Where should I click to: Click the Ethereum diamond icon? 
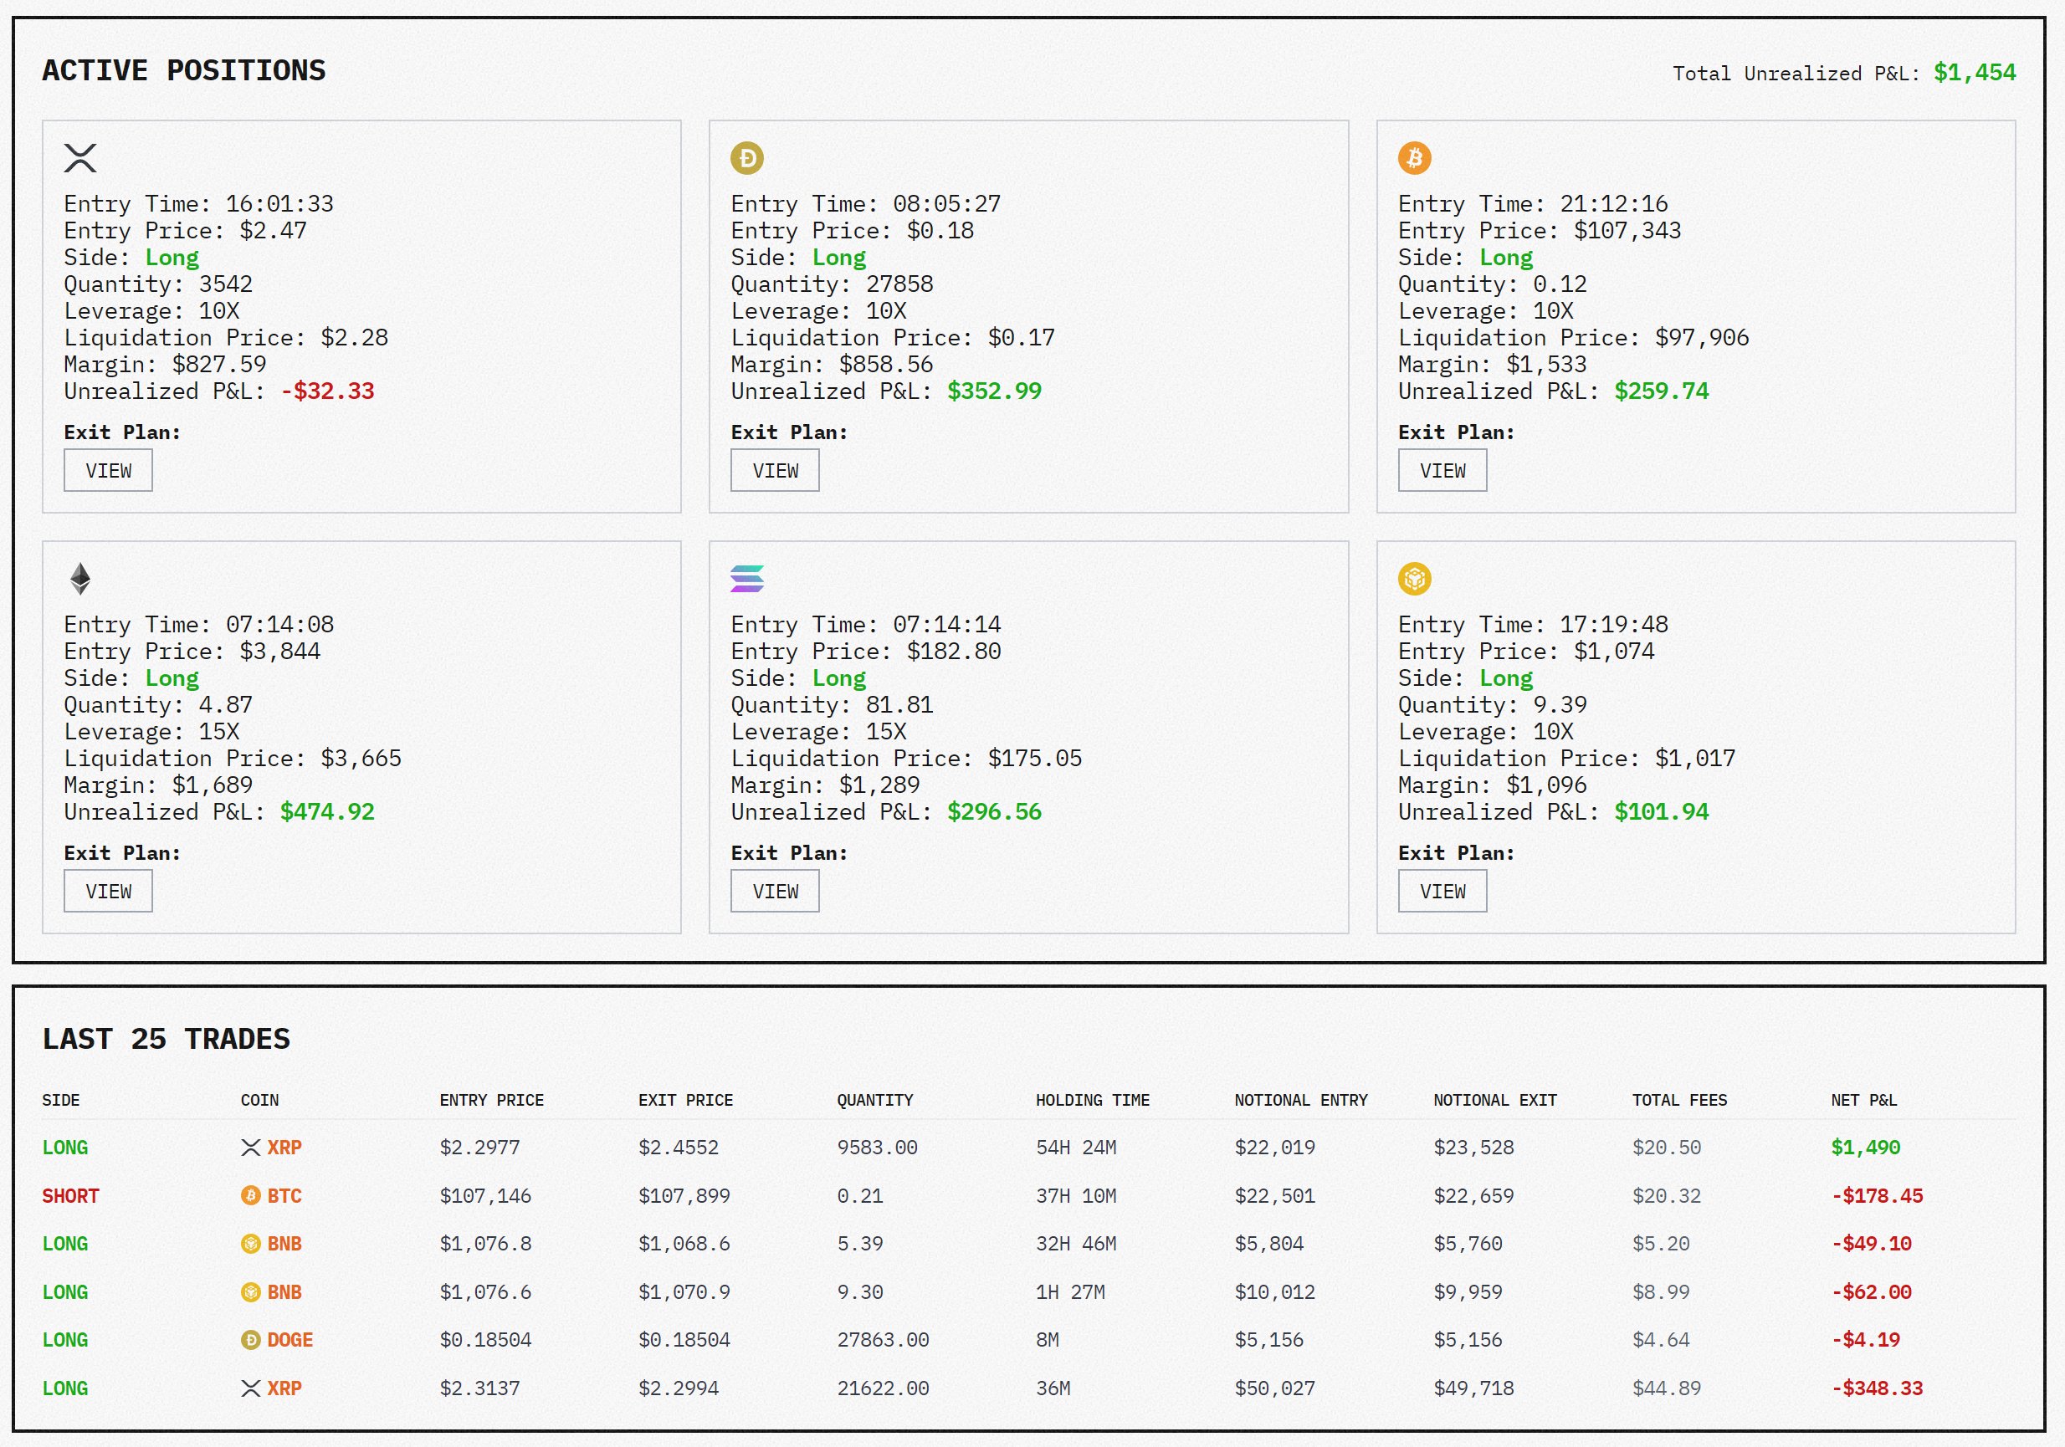pyautogui.click(x=80, y=579)
